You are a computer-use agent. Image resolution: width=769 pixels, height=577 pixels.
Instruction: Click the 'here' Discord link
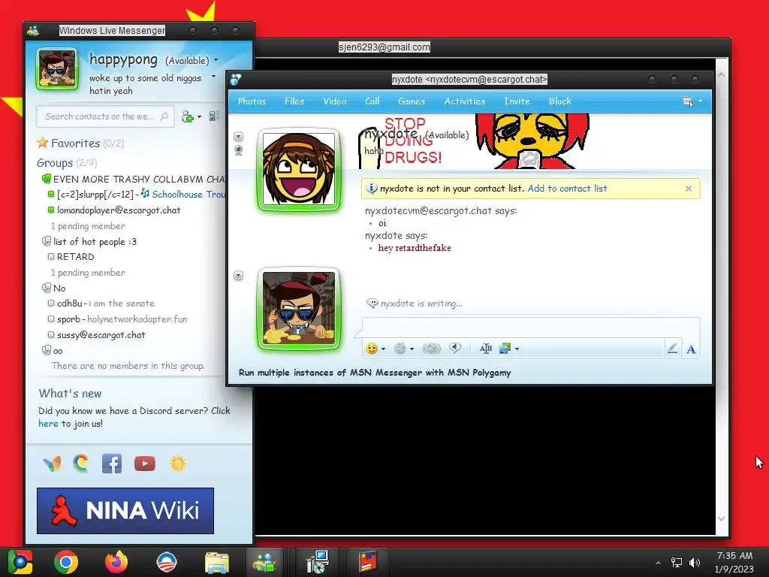click(x=48, y=424)
